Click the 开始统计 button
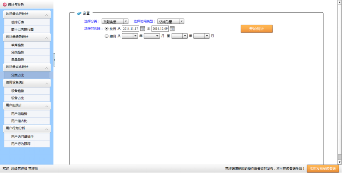This screenshot has height=173, width=342. [x=256, y=29]
